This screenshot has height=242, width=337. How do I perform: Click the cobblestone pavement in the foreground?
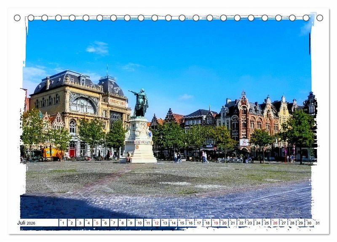point(168,202)
